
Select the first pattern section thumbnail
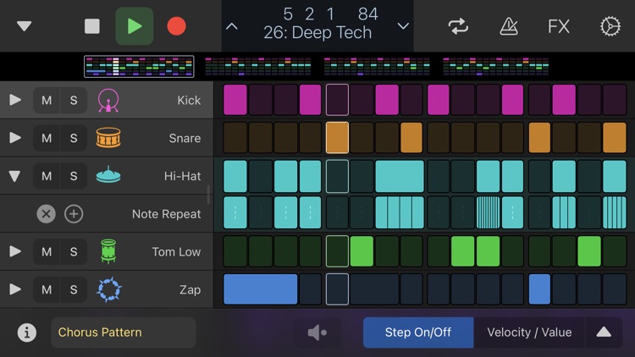(139, 67)
